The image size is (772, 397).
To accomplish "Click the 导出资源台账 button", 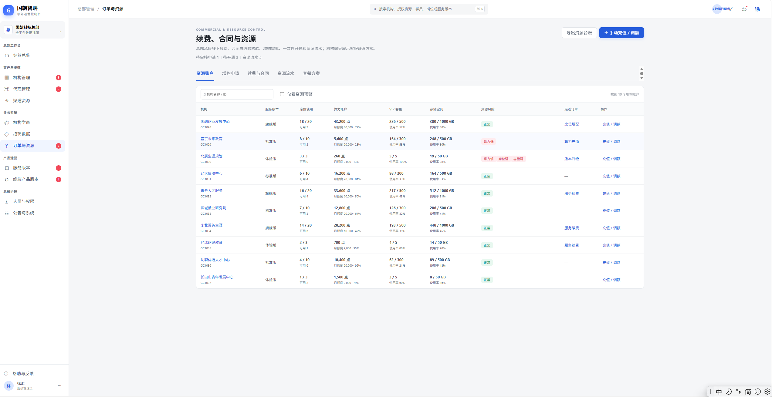I will click(579, 33).
